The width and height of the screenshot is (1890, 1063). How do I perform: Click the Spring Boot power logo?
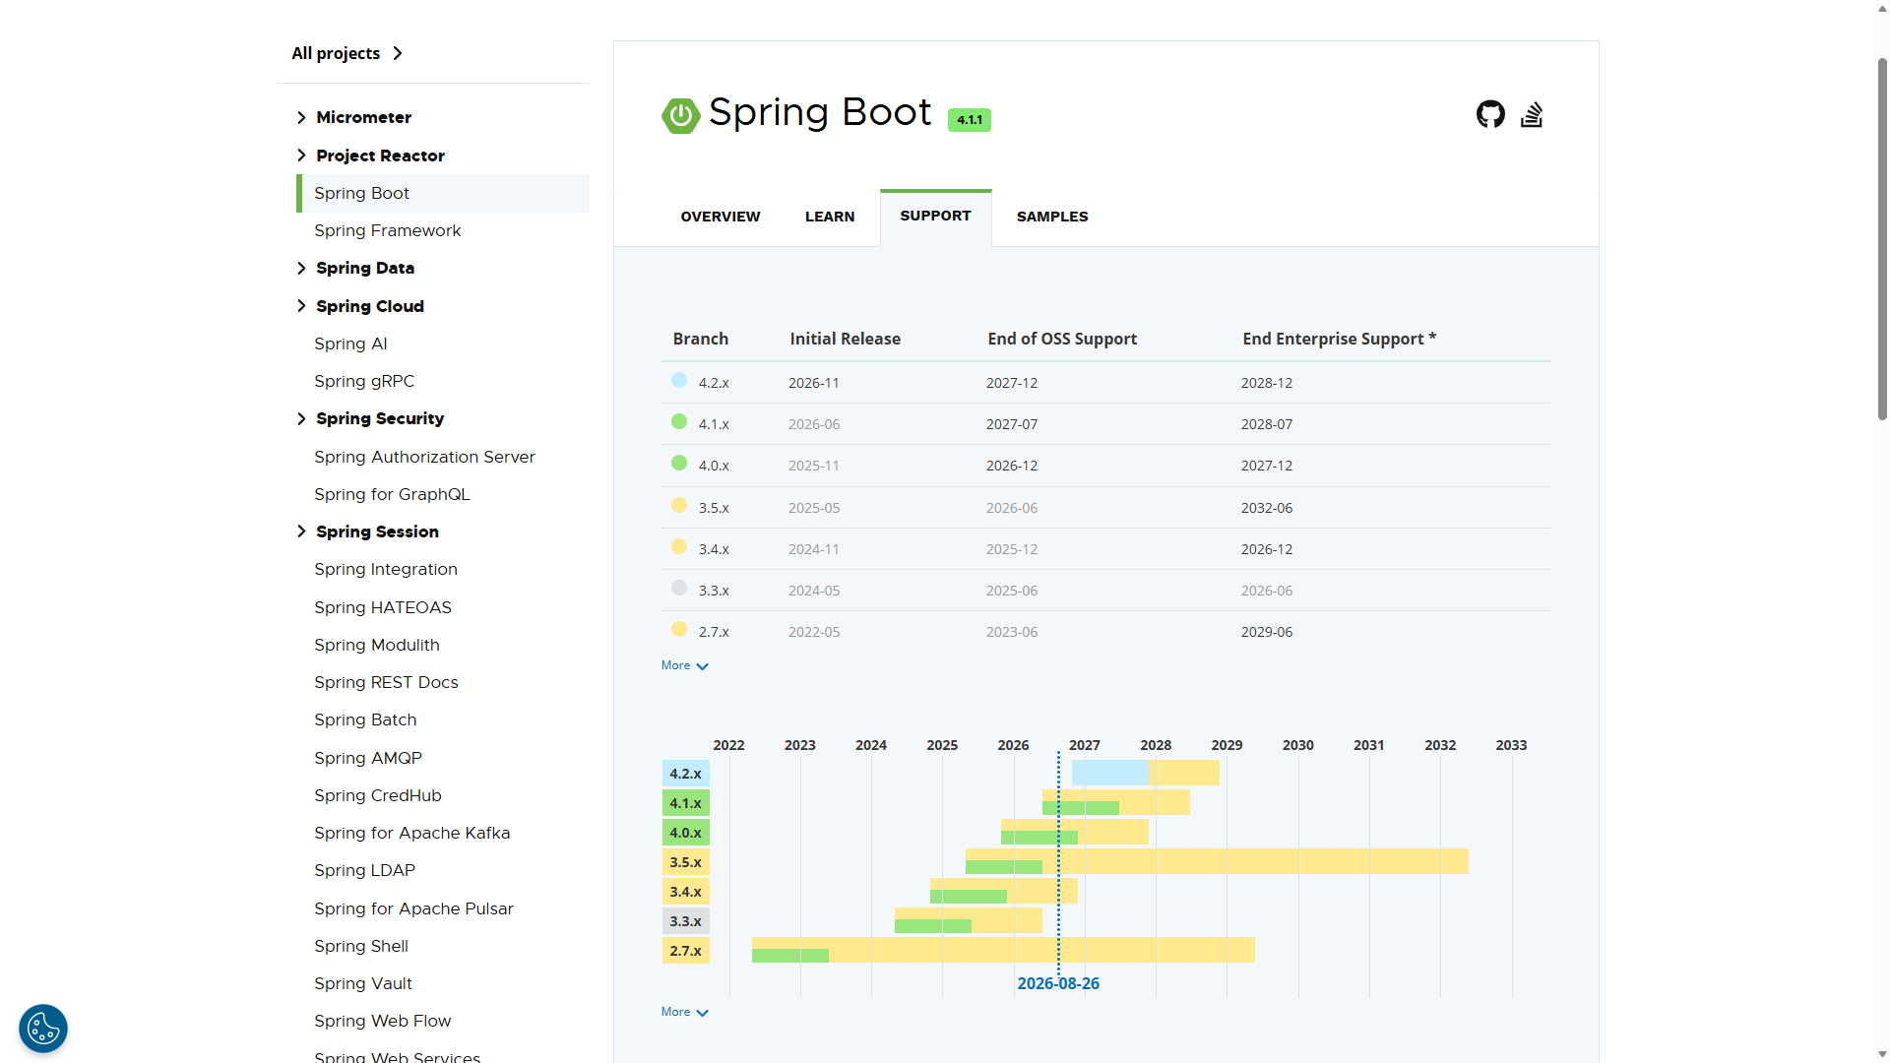click(680, 115)
